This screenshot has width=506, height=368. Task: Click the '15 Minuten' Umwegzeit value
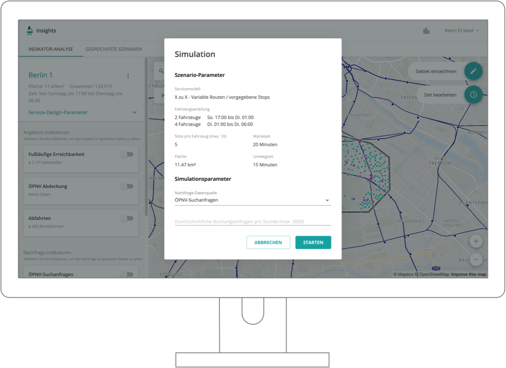click(x=265, y=165)
